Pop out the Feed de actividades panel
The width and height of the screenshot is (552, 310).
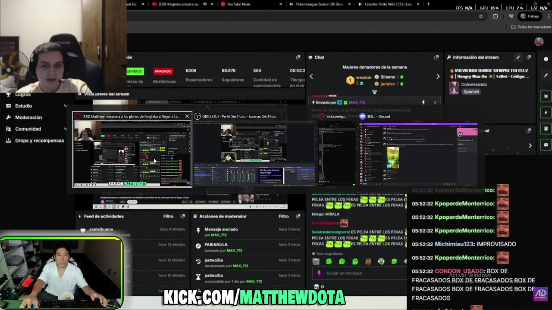182,217
